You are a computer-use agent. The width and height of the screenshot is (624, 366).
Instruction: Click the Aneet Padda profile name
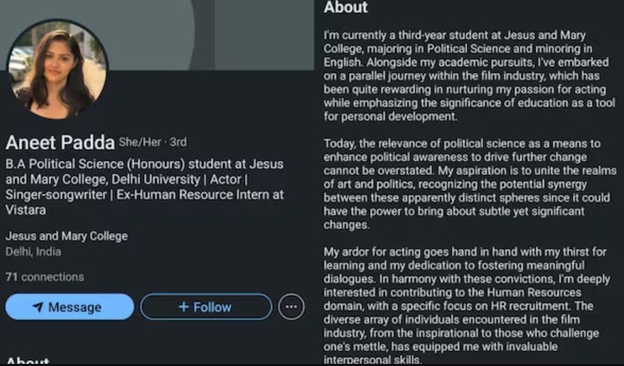(x=60, y=143)
